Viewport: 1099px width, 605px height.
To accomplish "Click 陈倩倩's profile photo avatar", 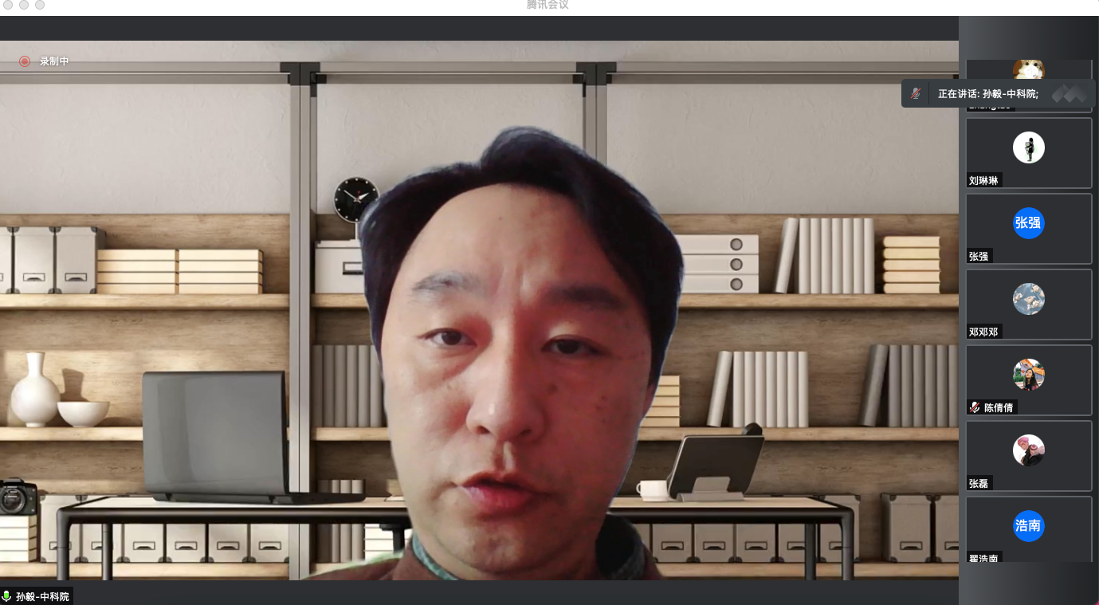I will tap(1028, 375).
